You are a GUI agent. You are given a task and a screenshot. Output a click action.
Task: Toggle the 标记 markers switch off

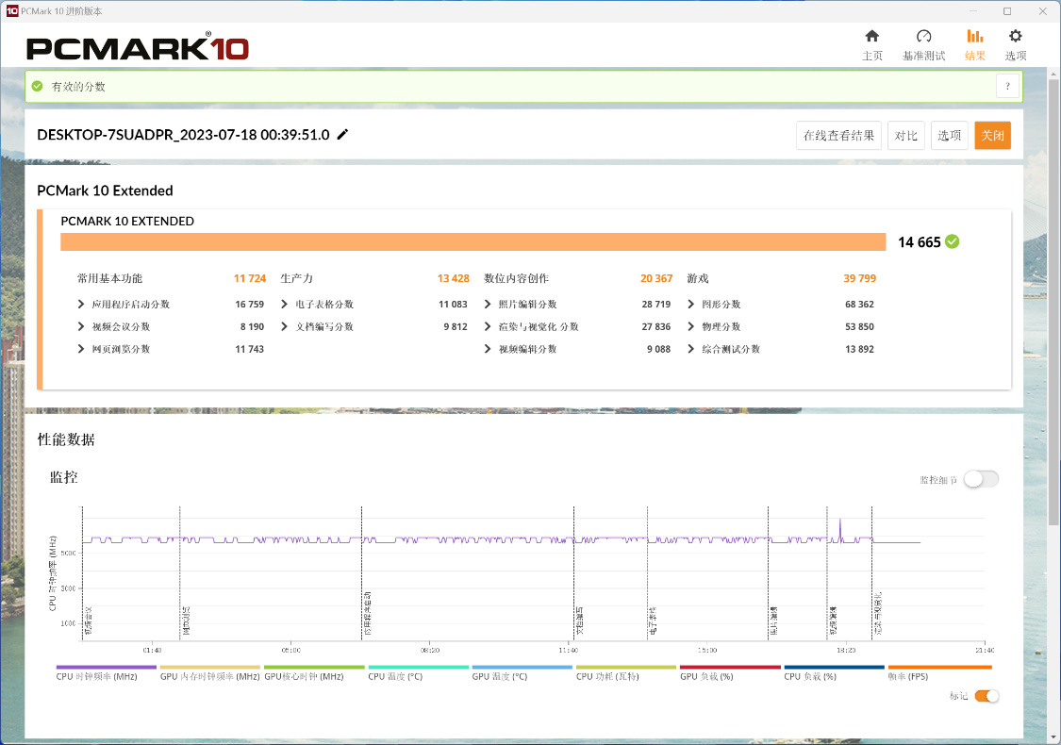pyautogui.click(x=986, y=696)
